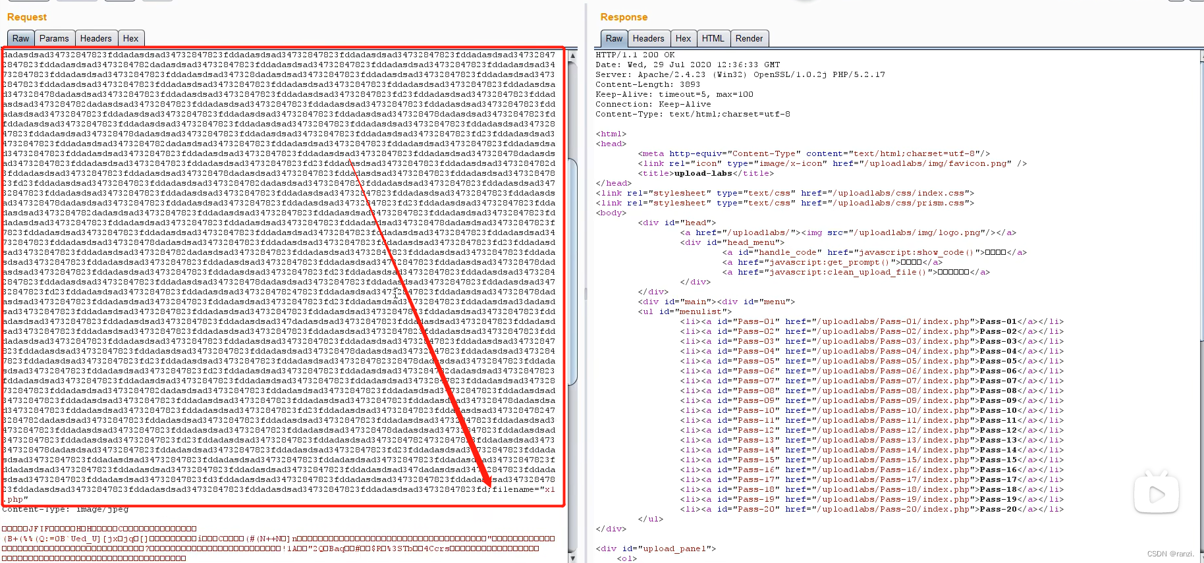The width and height of the screenshot is (1204, 563).
Task: Click the ul id="menulist" line
Action: point(685,312)
